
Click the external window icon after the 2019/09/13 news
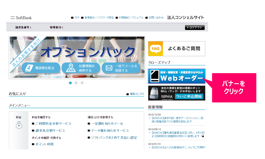[203, 136]
